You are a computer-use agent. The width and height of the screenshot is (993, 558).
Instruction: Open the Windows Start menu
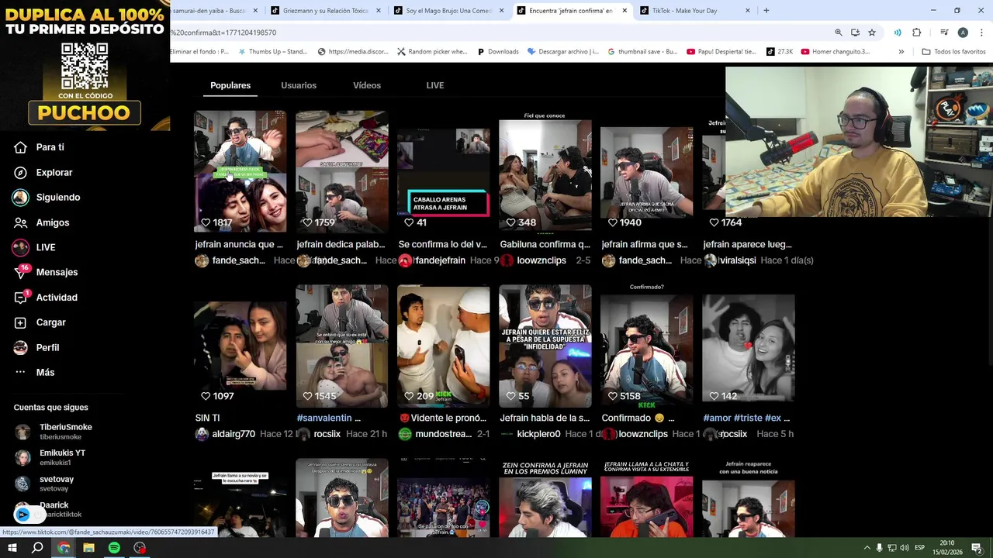[12, 548]
